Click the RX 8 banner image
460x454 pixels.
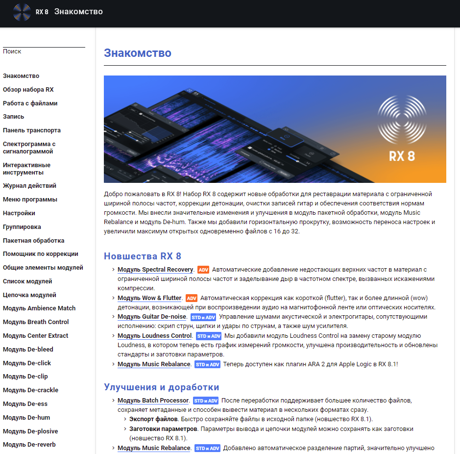click(x=275, y=129)
